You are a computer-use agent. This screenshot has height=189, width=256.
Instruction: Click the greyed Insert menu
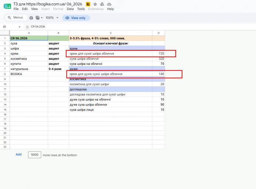45,9
